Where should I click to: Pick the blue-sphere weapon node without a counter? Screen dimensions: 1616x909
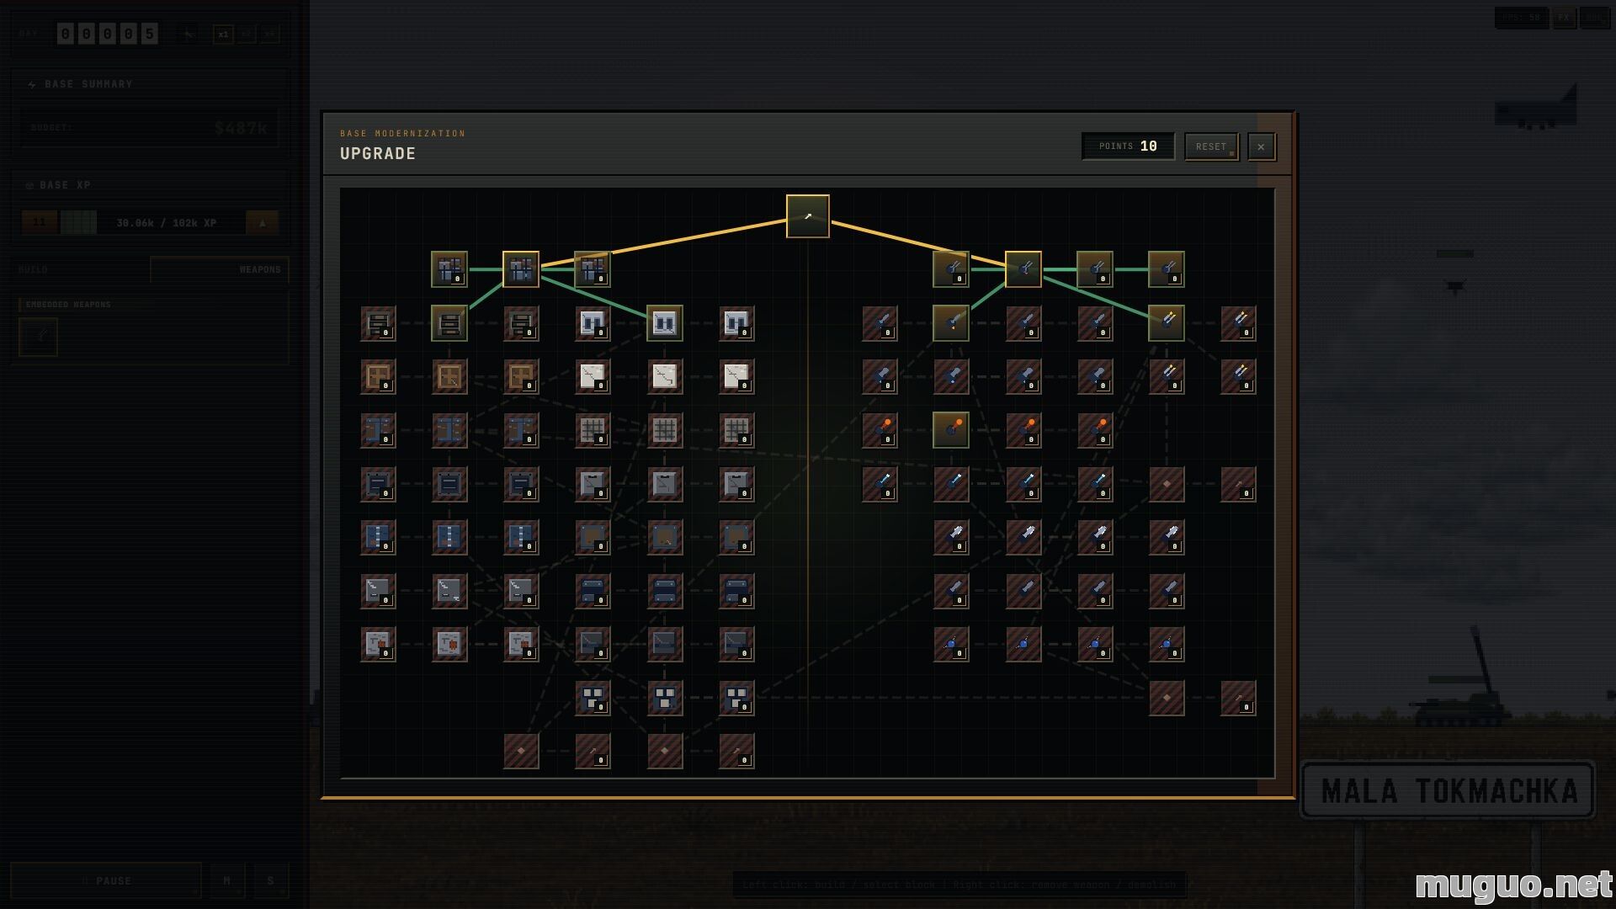coord(1023,645)
